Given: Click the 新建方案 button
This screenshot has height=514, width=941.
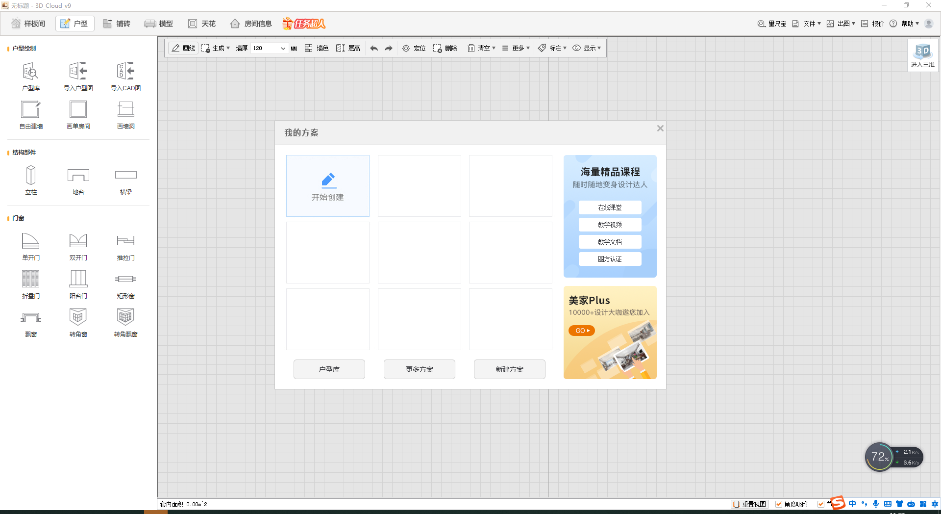Looking at the screenshot, I should click(510, 369).
